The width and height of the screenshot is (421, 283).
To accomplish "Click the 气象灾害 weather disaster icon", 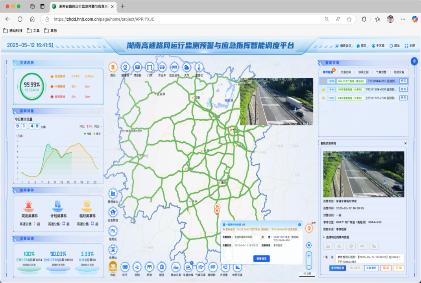I will point(201,267).
